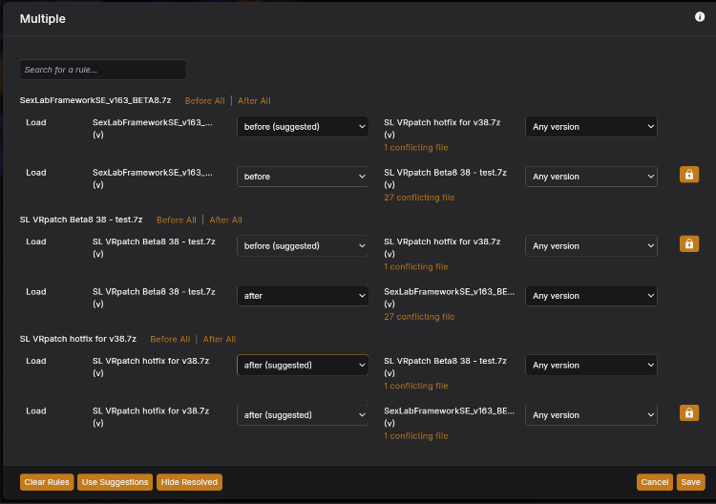Click lock icon beside SL VRpatch Beta8 before hotfix rule

[689, 243]
